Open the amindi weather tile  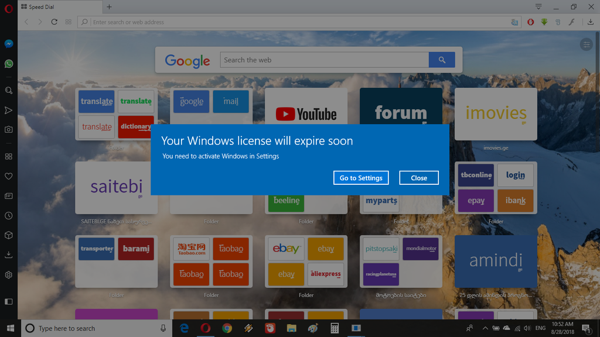(496, 262)
